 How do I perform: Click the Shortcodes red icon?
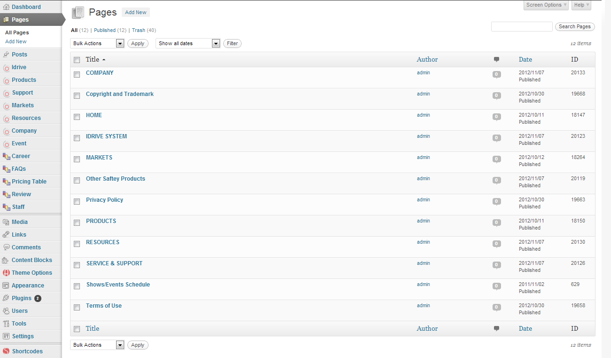[x=6, y=351]
